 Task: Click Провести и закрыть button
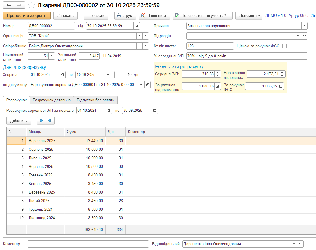[27, 15]
